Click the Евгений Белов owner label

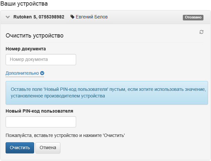click(x=92, y=17)
